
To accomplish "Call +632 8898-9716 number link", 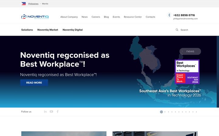I will click(184, 15).
